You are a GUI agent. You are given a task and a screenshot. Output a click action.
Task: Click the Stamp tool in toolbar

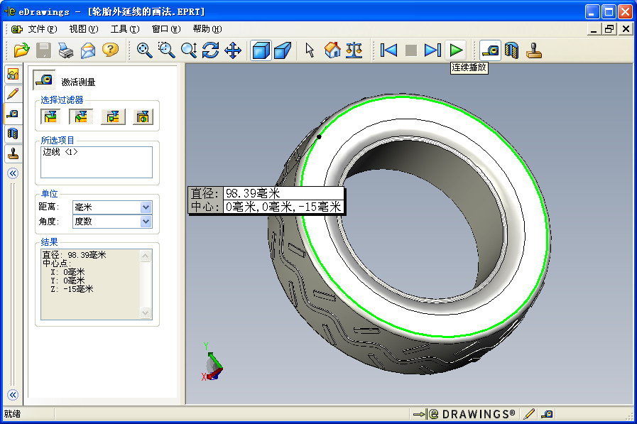click(534, 50)
